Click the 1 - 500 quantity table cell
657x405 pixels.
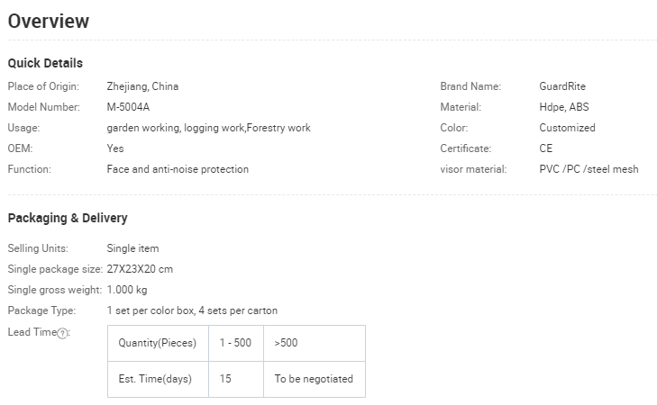[235, 343]
